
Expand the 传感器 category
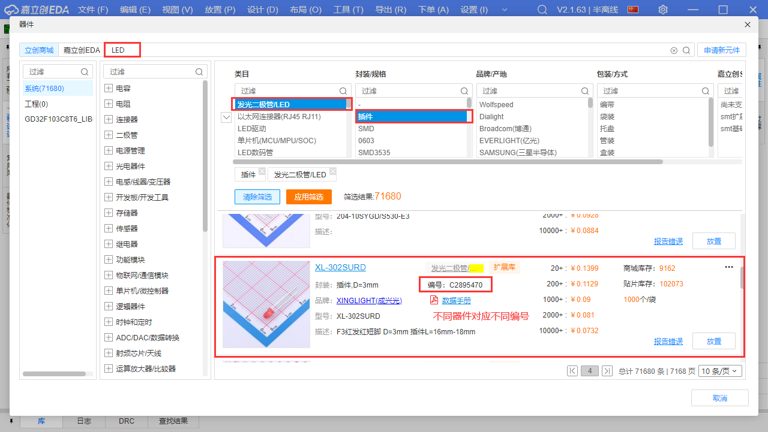click(109, 228)
